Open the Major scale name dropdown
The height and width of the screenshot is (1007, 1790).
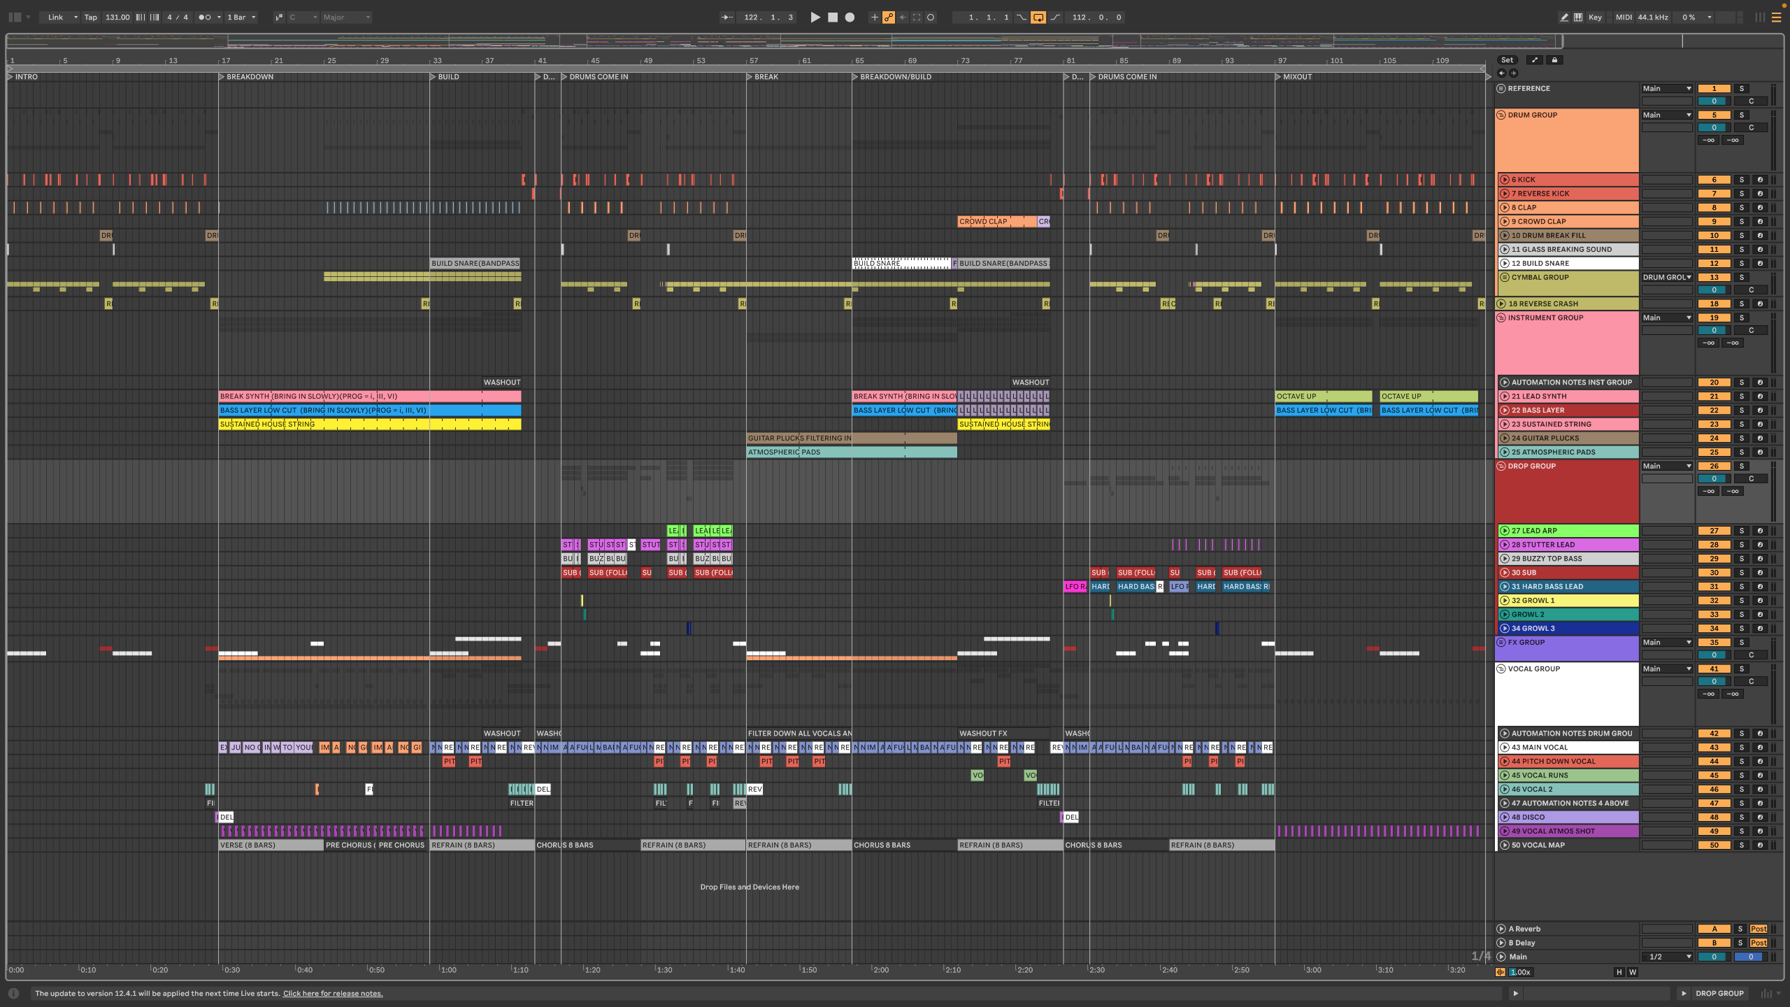[346, 17]
